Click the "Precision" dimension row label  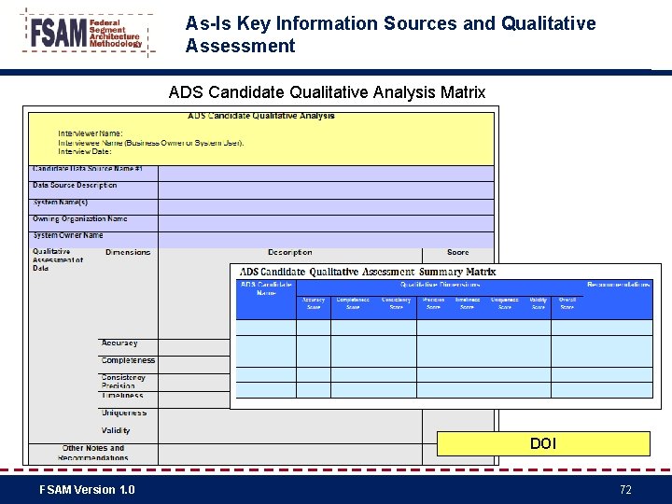[x=118, y=385]
